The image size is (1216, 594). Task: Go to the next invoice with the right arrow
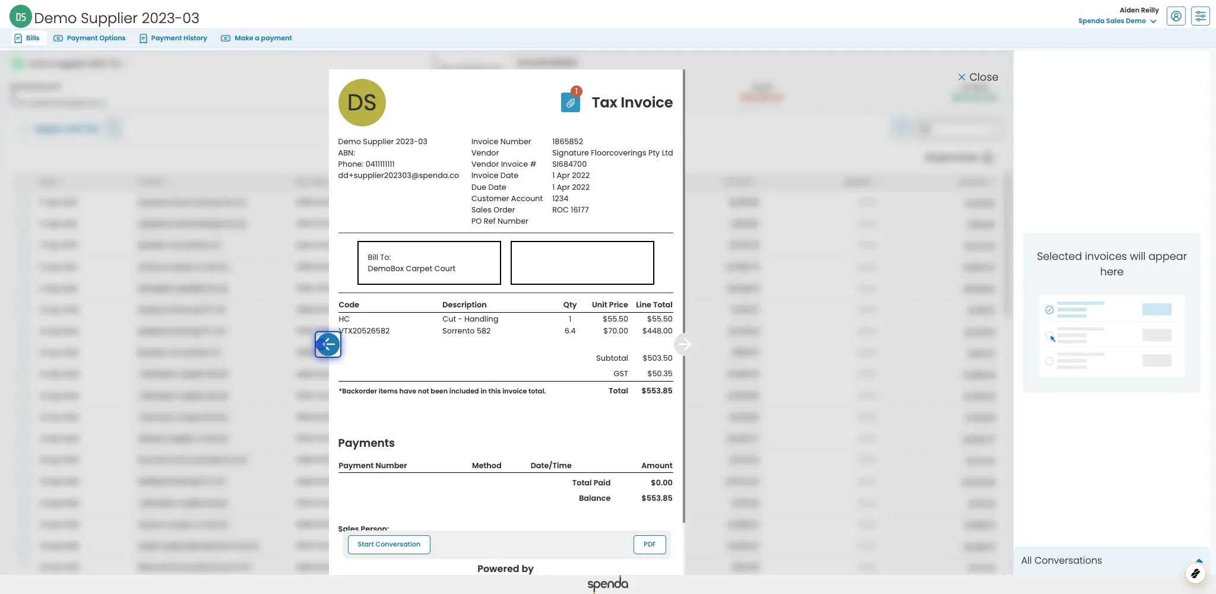click(684, 344)
